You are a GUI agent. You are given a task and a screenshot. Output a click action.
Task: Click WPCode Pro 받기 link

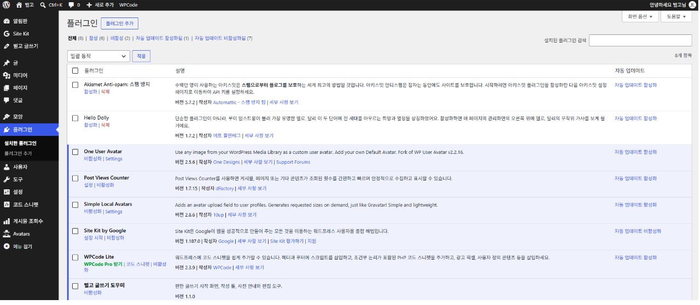coord(102,264)
